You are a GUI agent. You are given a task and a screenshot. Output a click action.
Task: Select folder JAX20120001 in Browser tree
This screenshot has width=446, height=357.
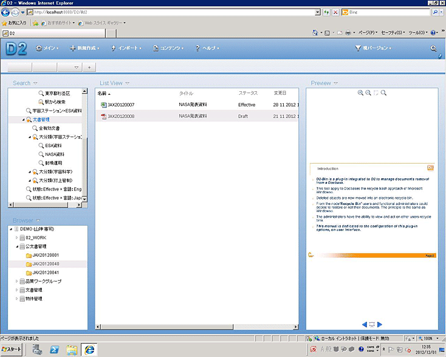46,255
